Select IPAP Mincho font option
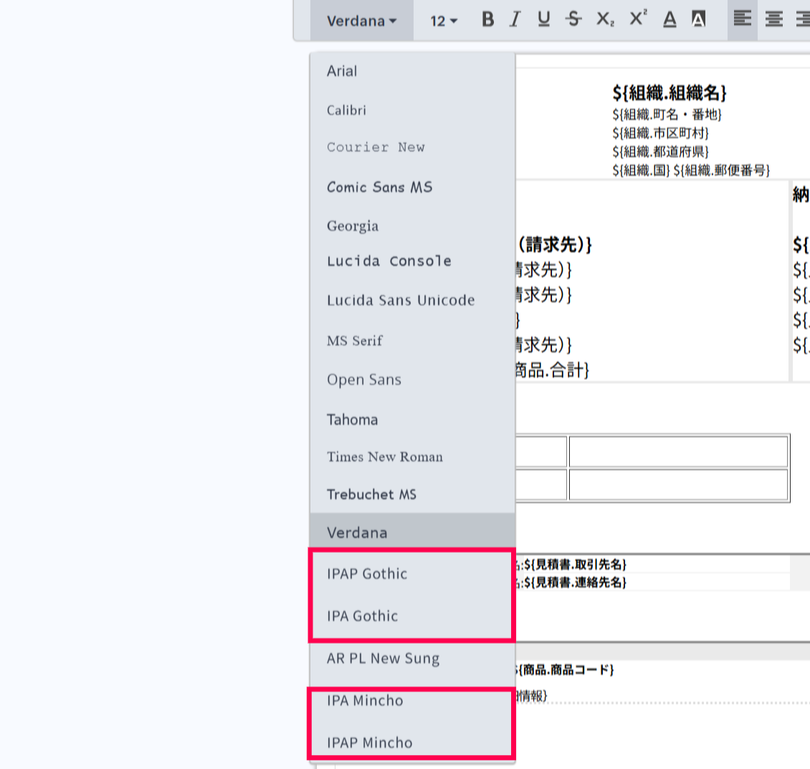This screenshot has width=810, height=769. pos(369,743)
